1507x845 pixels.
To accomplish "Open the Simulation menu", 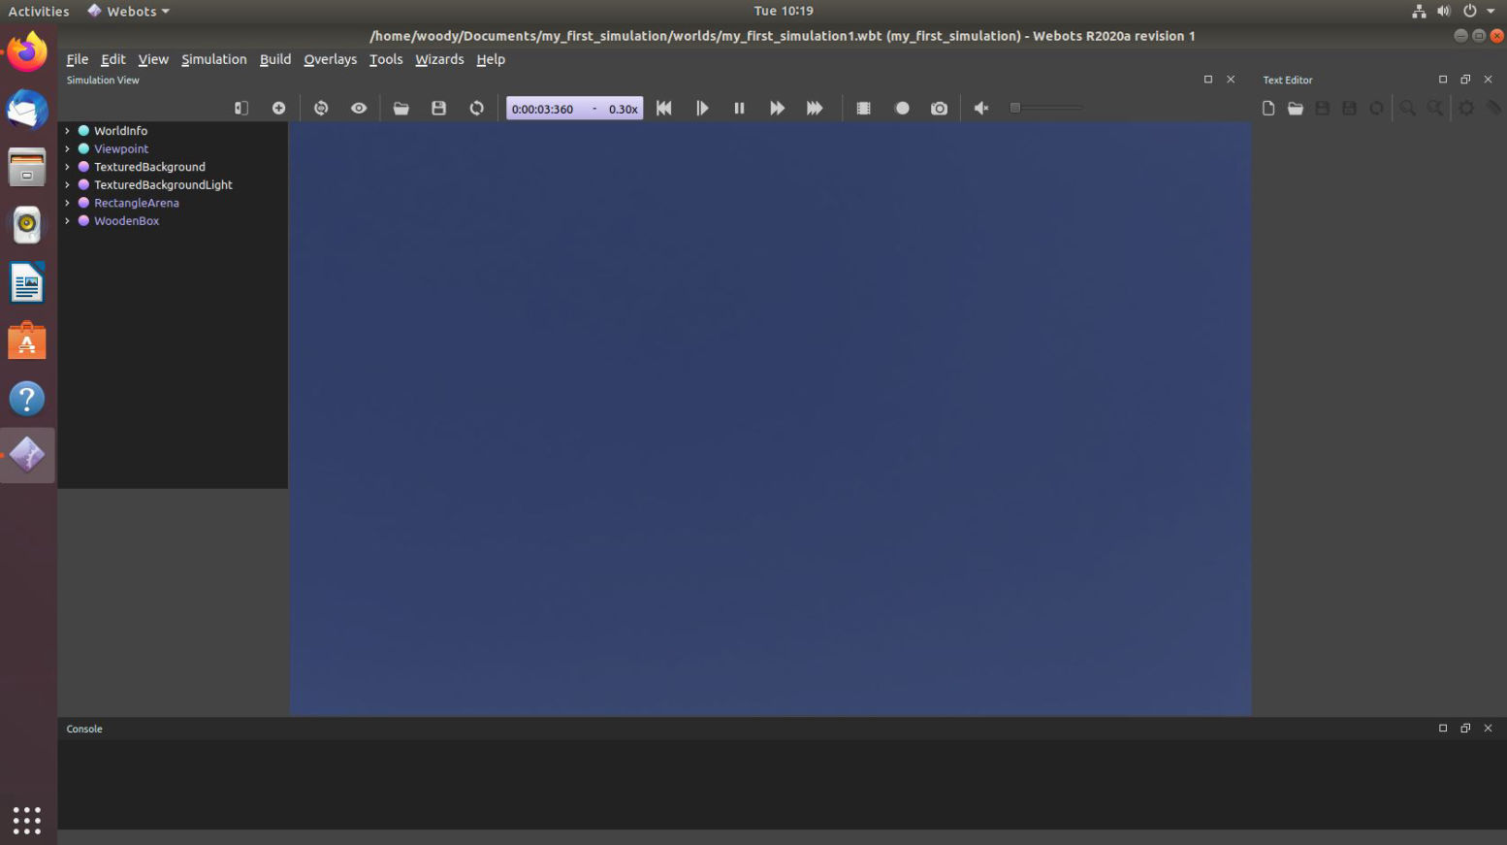I will click(x=213, y=59).
